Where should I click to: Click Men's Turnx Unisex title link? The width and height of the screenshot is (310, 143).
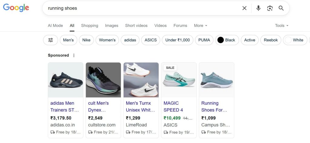click(140, 107)
